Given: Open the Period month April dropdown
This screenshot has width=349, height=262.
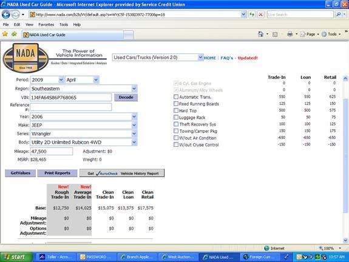Looking at the screenshot, I should click(x=96, y=79).
